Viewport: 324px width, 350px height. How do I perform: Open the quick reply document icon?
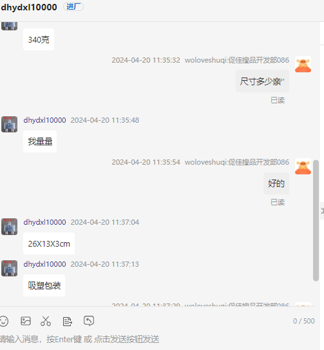tap(67, 322)
